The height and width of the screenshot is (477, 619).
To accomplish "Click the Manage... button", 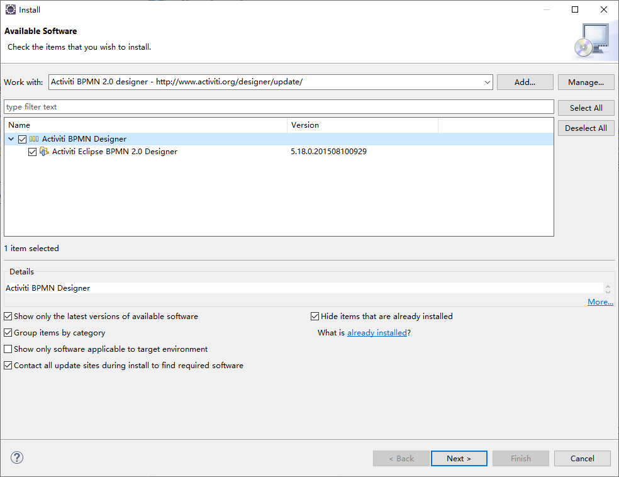I will pos(586,82).
